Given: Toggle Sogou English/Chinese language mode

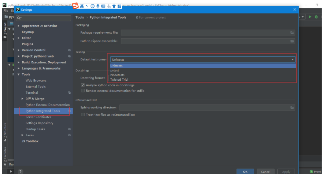Looking at the screenshot, I should [82, 6].
